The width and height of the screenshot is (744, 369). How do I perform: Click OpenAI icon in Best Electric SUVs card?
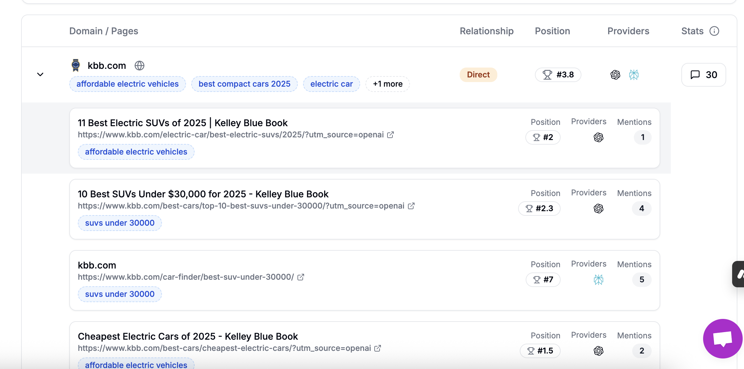[599, 137]
